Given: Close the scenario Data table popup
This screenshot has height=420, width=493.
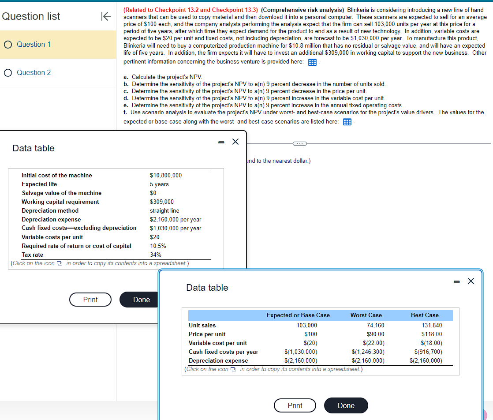Looking at the screenshot, I should point(471,281).
